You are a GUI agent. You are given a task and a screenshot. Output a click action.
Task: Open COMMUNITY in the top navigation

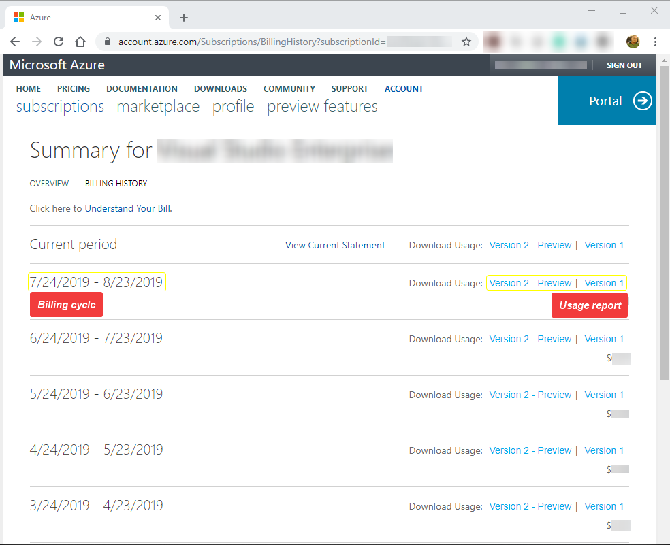point(289,89)
